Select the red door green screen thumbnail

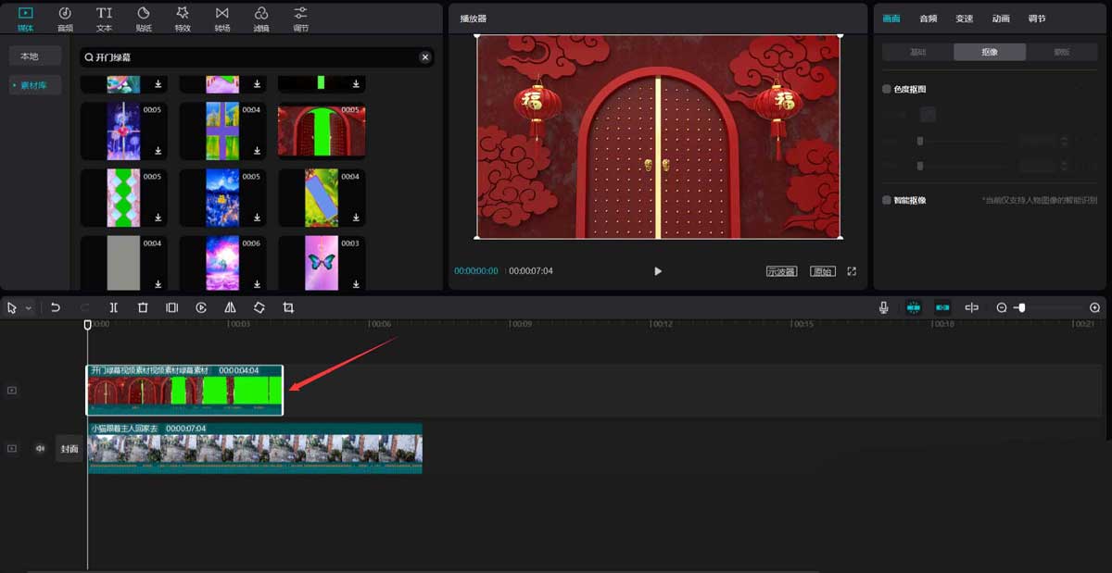pos(322,130)
